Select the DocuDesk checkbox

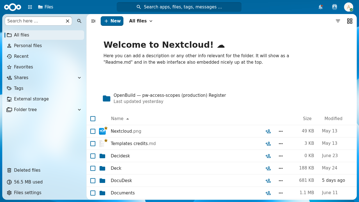93,181
